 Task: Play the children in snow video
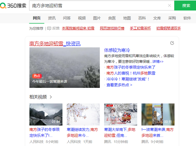121,114
